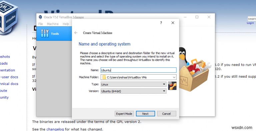Click the Ubuntu 64-bit OS type icon
256x131 pixels.
172,86
